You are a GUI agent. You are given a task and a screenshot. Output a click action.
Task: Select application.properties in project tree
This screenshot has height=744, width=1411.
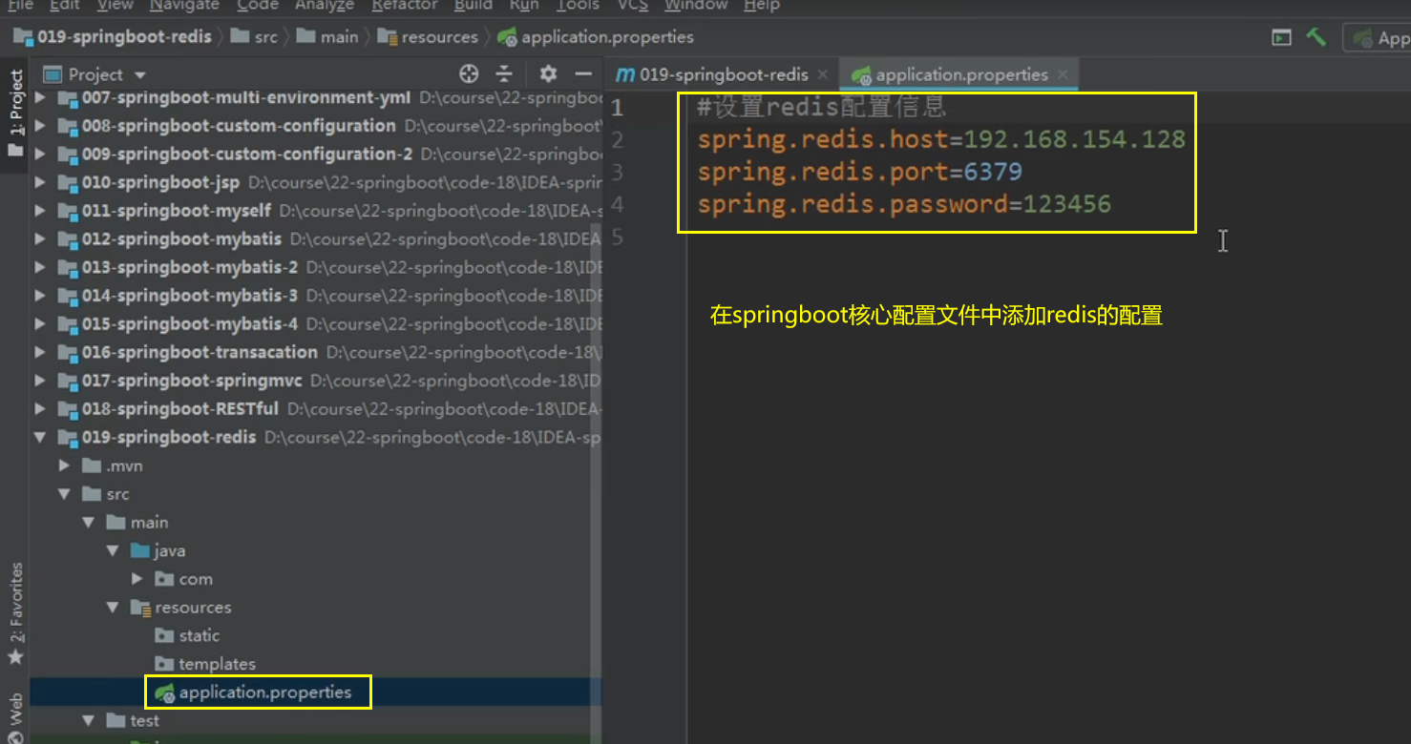tap(255, 692)
